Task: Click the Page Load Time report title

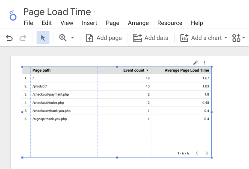Action: pos(57,12)
